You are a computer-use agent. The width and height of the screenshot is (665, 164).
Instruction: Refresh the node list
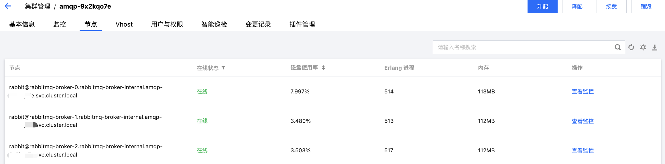pyautogui.click(x=631, y=47)
